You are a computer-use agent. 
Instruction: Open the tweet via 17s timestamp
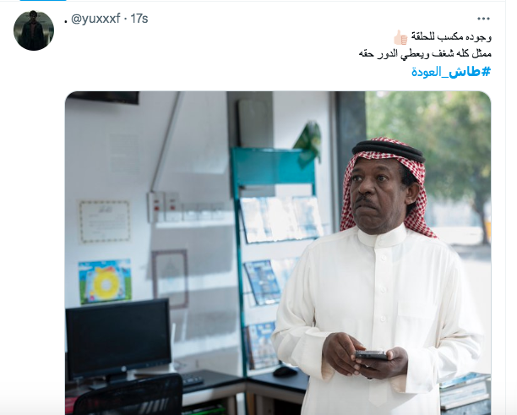(x=139, y=19)
